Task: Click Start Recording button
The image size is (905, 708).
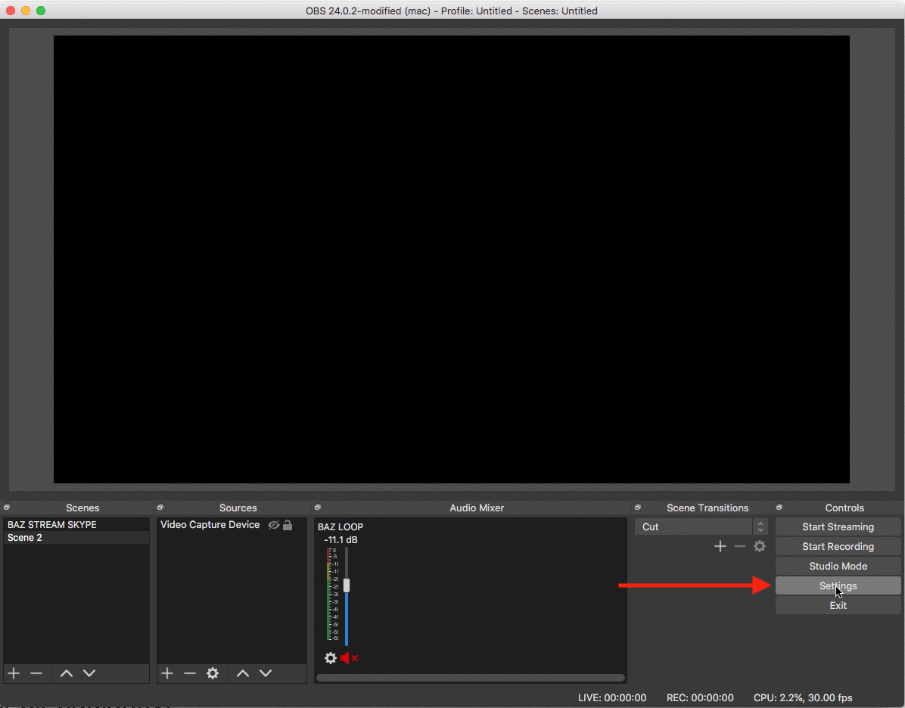Action: pyautogui.click(x=838, y=546)
